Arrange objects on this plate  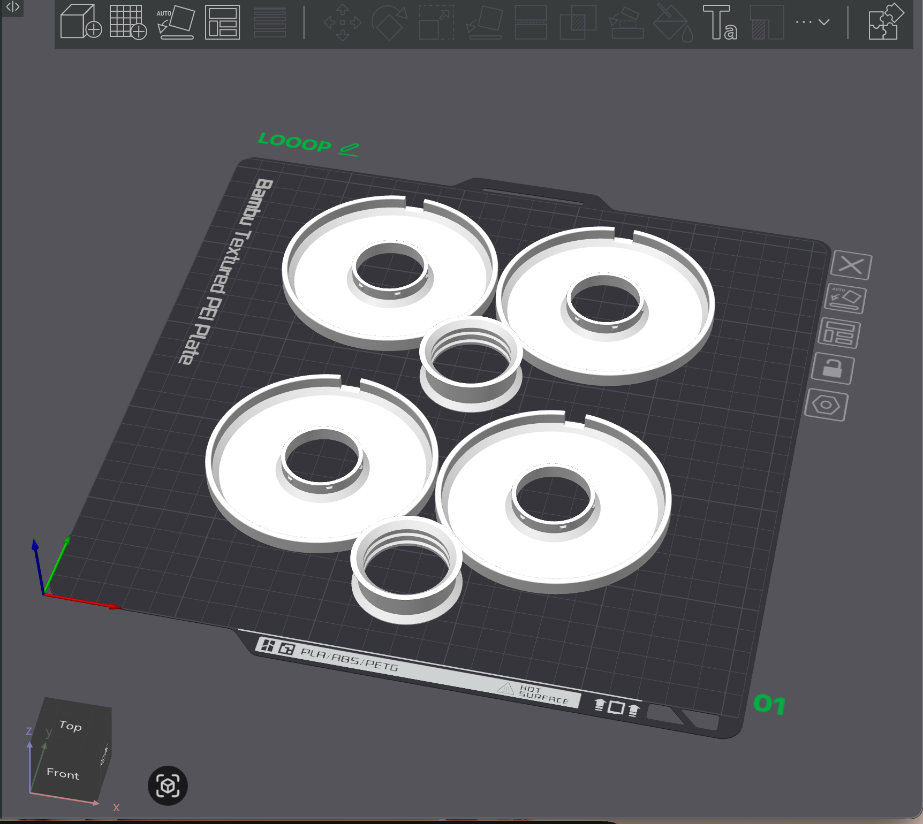(x=838, y=333)
